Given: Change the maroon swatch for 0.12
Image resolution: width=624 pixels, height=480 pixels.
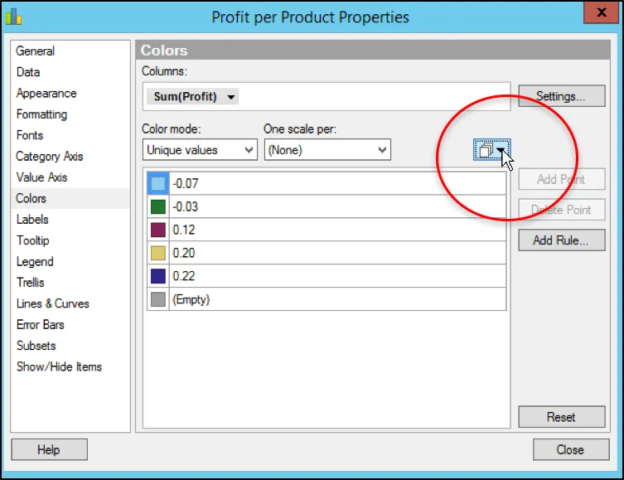Looking at the screenshot, I should pyautogui.click(x=158, y=230).
